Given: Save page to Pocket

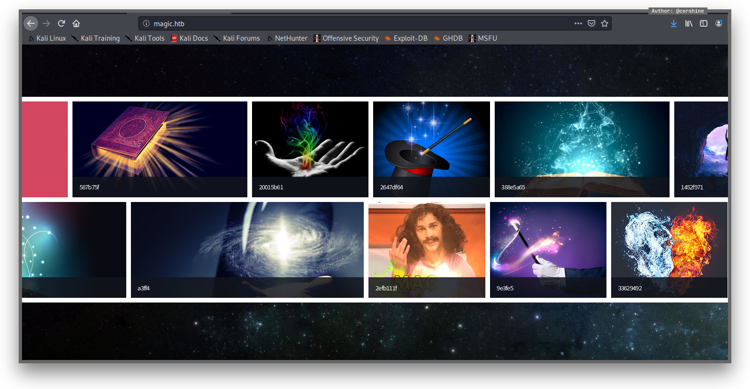Looking at the screenshot, I should [x=591, y=23].
